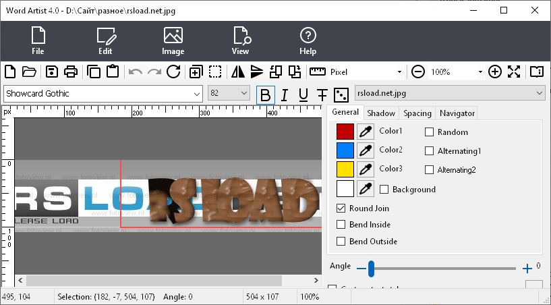
Task: Pick the red Color1 swatch
Action: pos(345,132)
